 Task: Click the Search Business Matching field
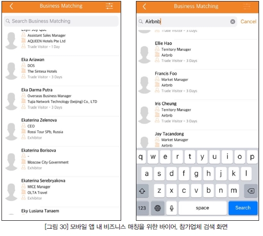coord(61,21)
